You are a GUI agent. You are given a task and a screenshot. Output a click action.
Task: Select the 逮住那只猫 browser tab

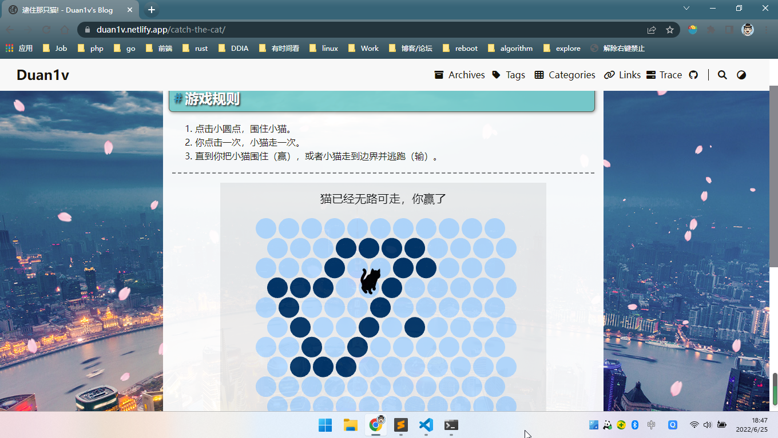point(71,10)
